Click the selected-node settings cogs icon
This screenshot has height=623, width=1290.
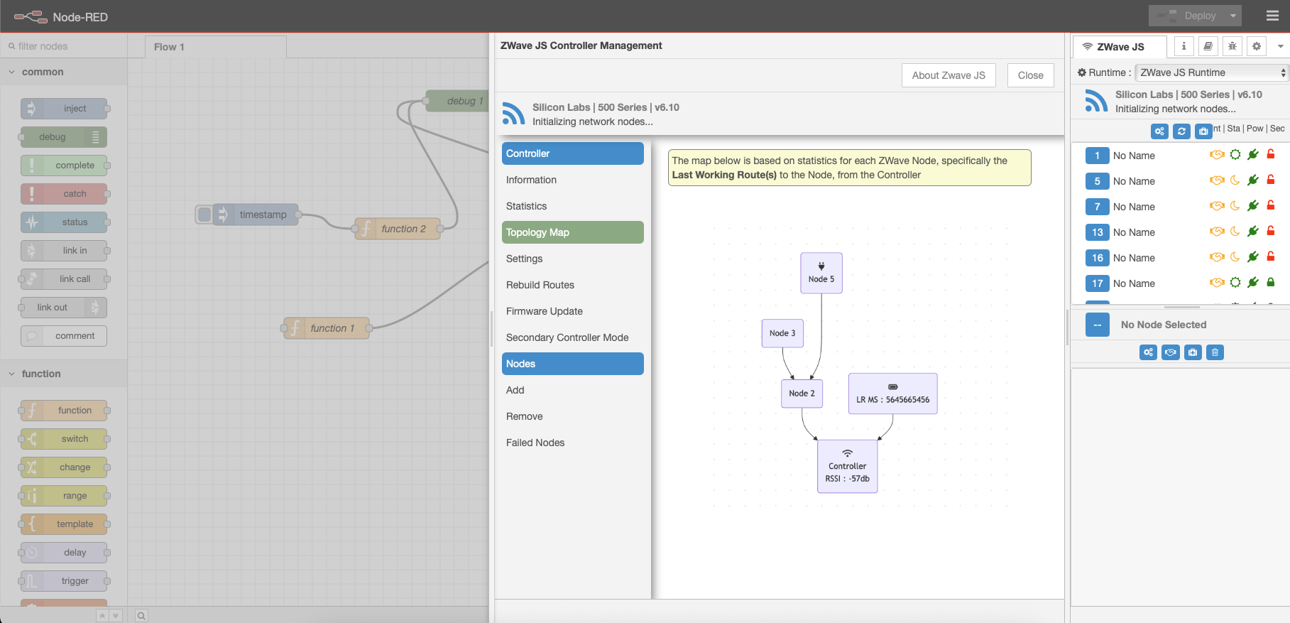point(1148,352)
